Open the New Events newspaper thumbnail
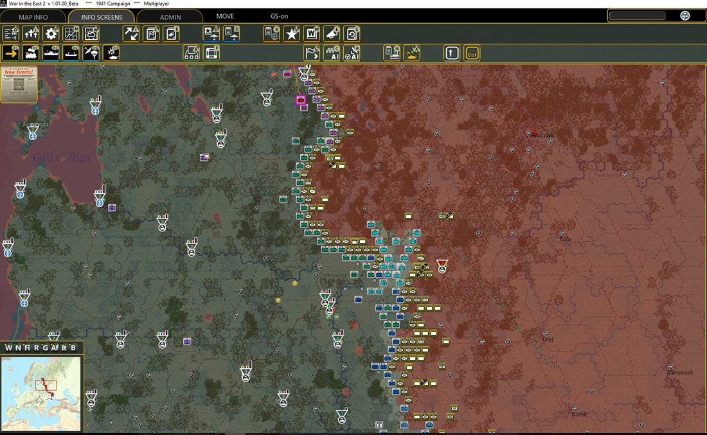707x435 pixels. point(19,84)
